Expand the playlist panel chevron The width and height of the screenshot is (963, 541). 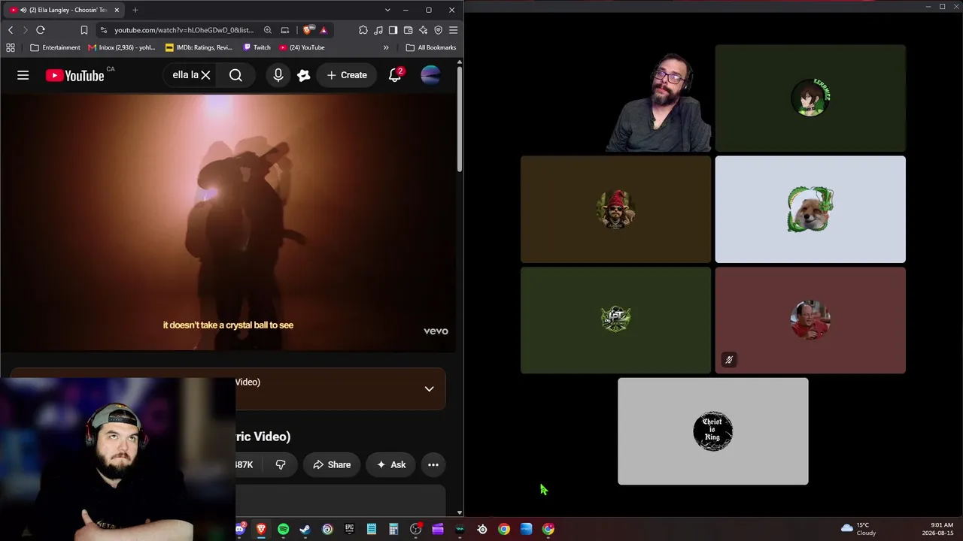[x=429, y=388]
